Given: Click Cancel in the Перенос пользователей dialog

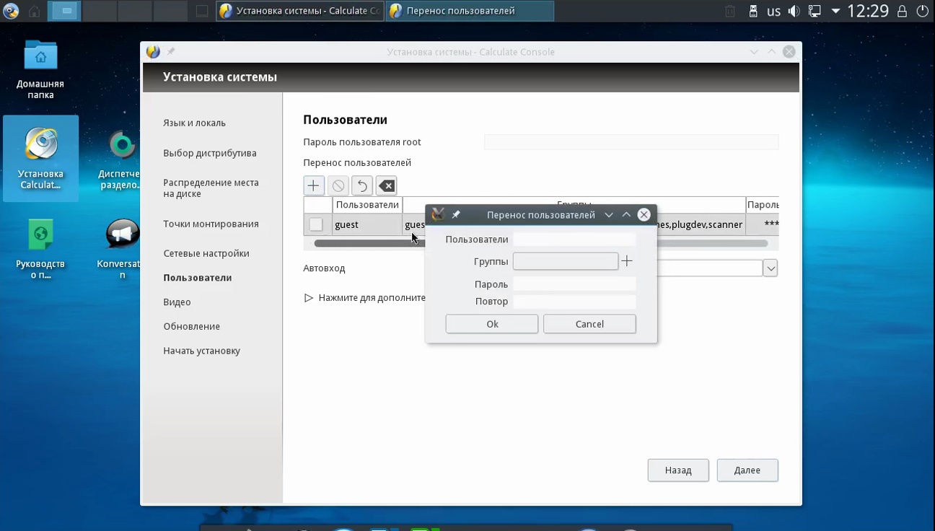Looking at the screenshot, I should (x=589, y=324).
